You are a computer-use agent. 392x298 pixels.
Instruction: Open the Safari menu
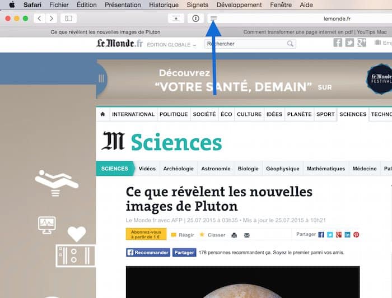tap(32, 4)
